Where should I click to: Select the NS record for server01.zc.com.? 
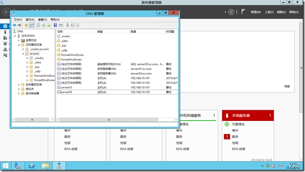click(117, 69)
